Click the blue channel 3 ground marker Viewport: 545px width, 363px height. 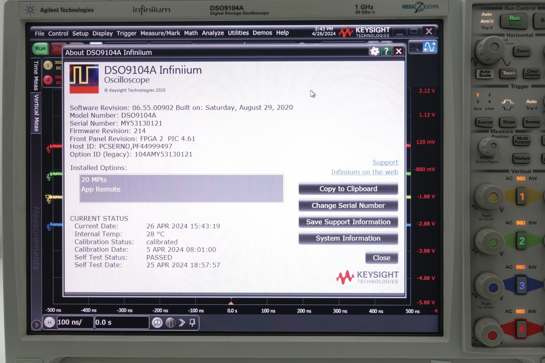pyautogui.click(x=49, y=226)
